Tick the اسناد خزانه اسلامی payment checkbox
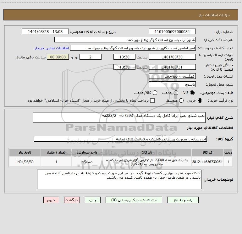 tap(152, 101)
